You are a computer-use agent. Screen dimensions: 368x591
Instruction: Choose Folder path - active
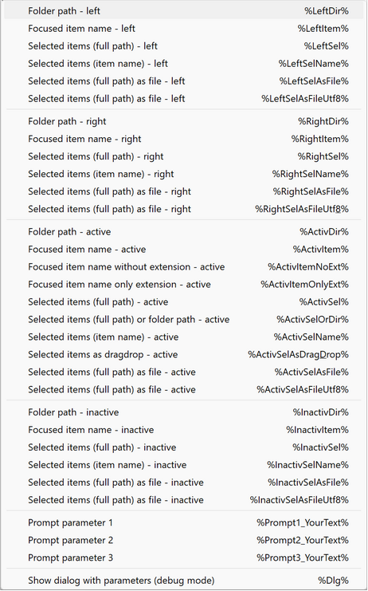tap(184, 232)
